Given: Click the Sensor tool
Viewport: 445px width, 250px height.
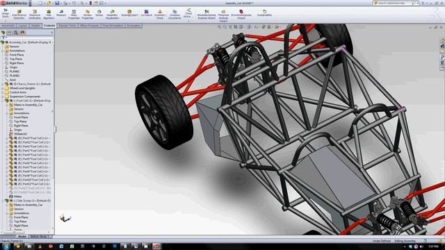Looking at the screenshot, I should click(x=99, y=13).
